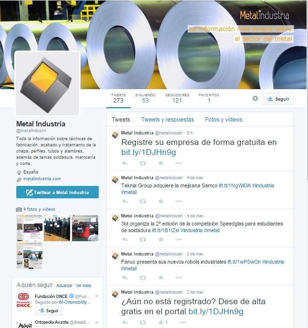The image size is (308, 328).
Task: View the 1 Favoritos list
Action: click(x=209, y=98)
